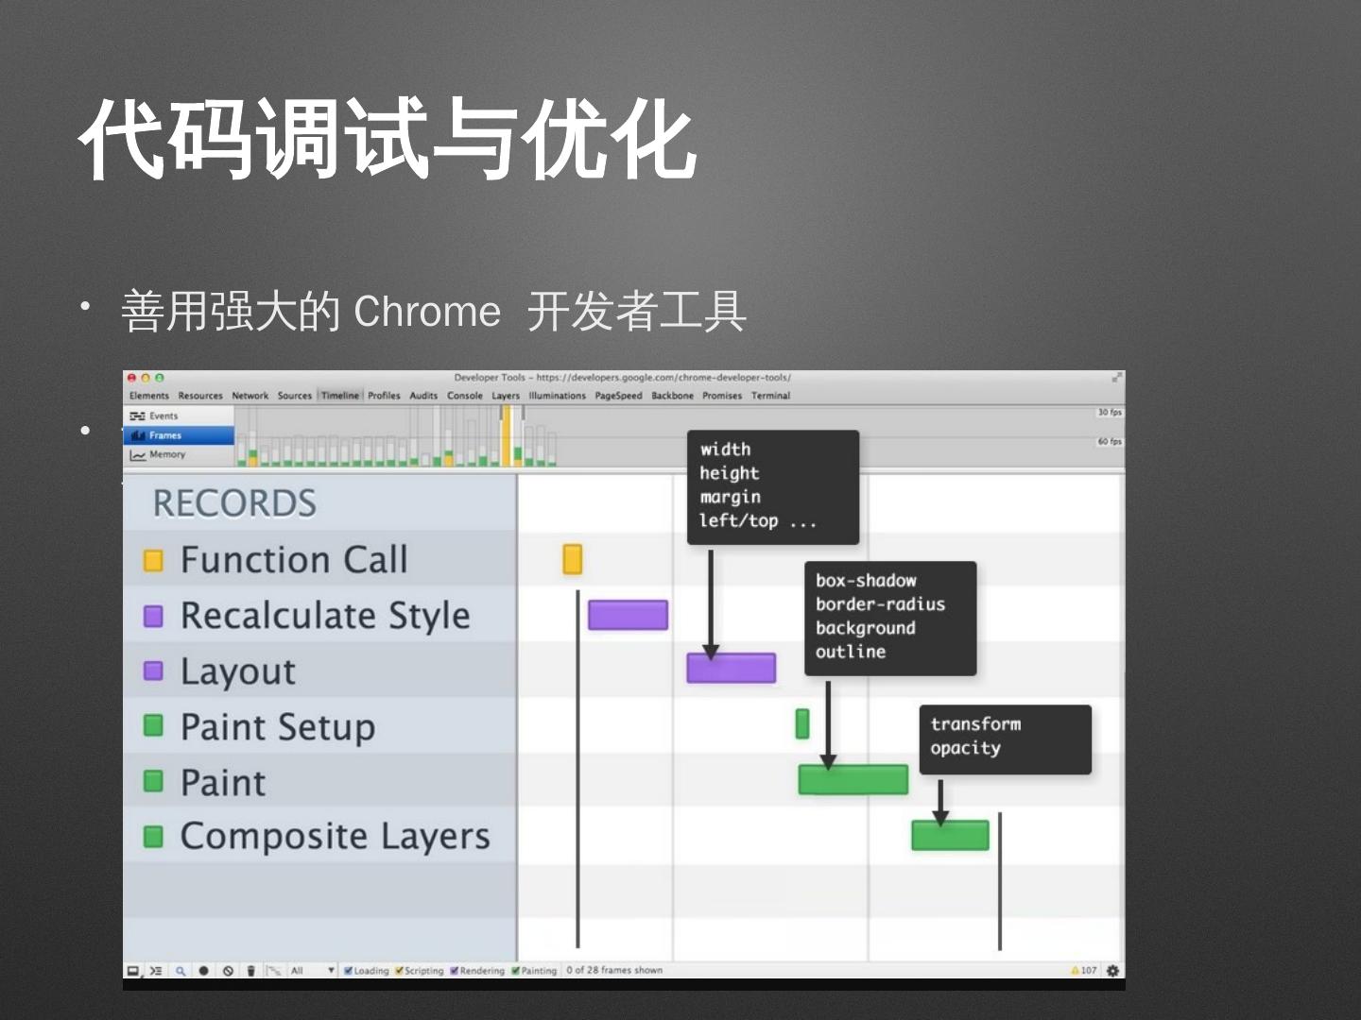Select the Paint Setup record row
This screenshot has width=1361, height=1020.
pyautogui.click(x=319, y=726)
